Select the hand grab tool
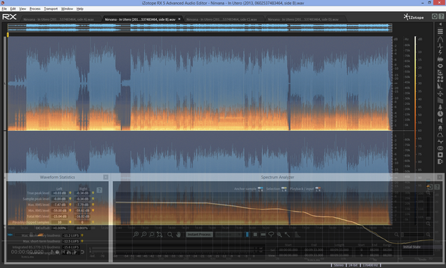The height and width of the screenshot is (268, 446). pos(178,235)
